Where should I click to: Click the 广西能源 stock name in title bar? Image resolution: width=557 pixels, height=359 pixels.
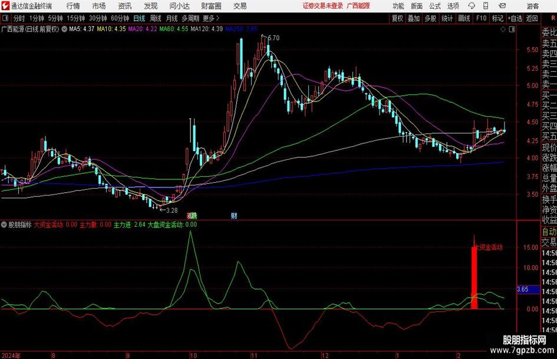(358, 6)
